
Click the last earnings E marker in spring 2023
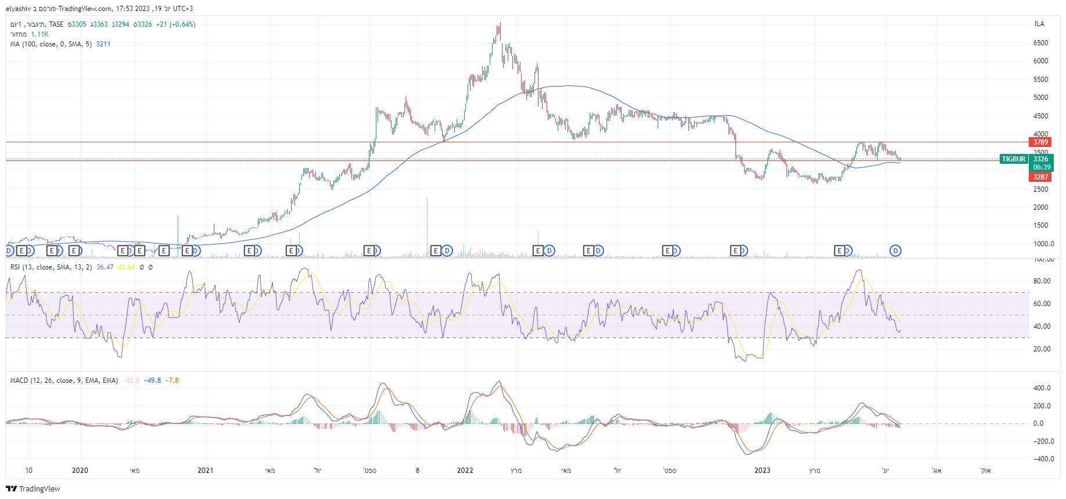[x=839, y=250]
